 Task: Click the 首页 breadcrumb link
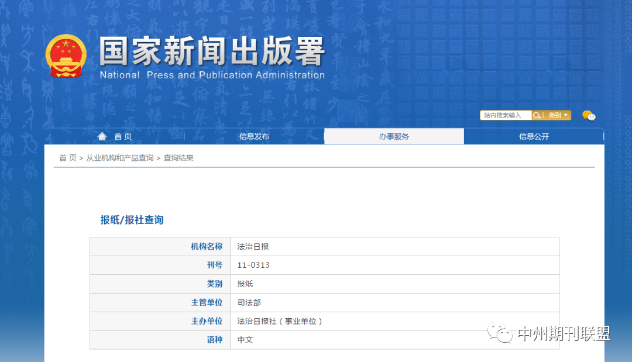coord(68,158)
